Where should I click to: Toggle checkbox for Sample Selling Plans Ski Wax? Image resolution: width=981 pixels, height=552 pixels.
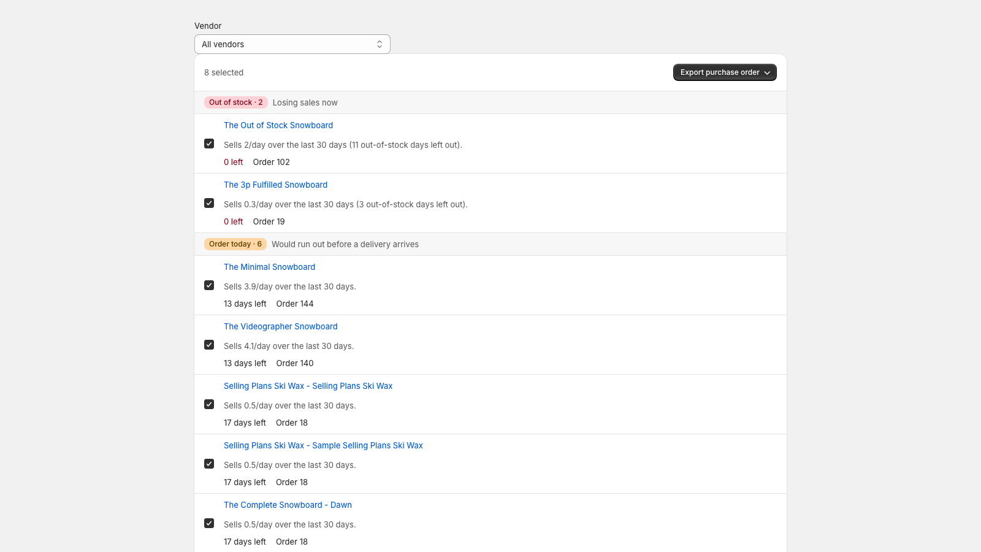209,464
